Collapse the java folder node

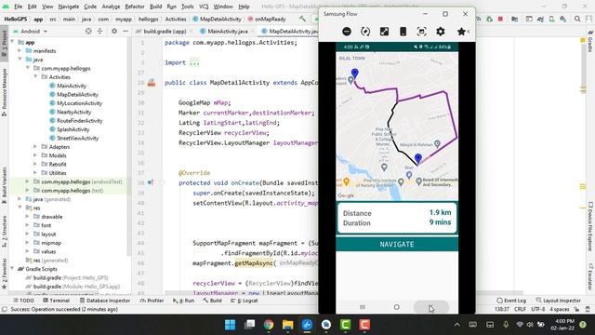(20, 60)
